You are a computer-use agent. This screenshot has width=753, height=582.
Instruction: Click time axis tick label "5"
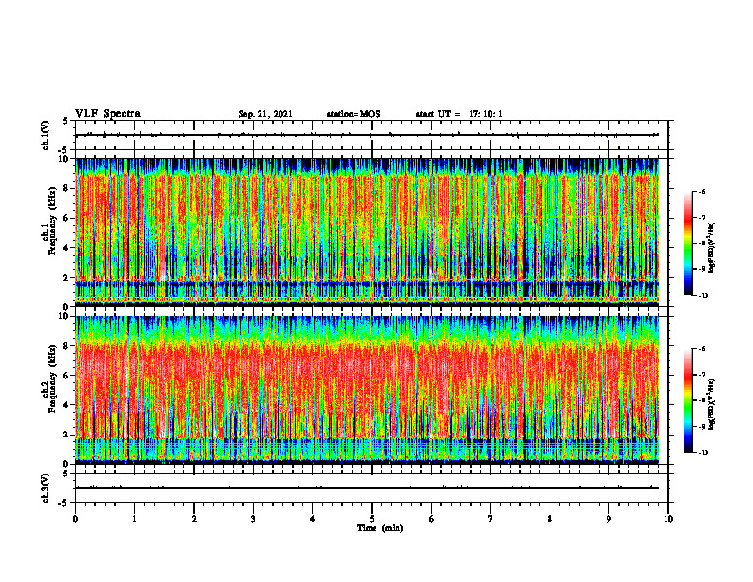tap(372, 519)
